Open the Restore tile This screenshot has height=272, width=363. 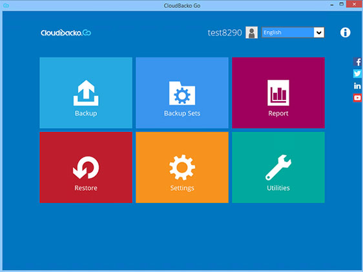(86, 168)
